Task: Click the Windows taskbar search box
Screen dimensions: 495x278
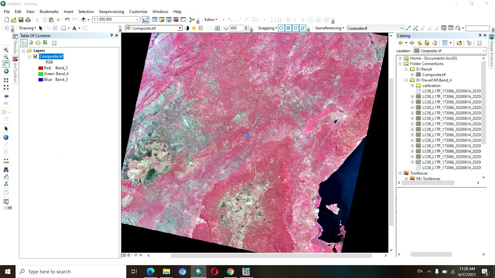Action: pos(72,271)
